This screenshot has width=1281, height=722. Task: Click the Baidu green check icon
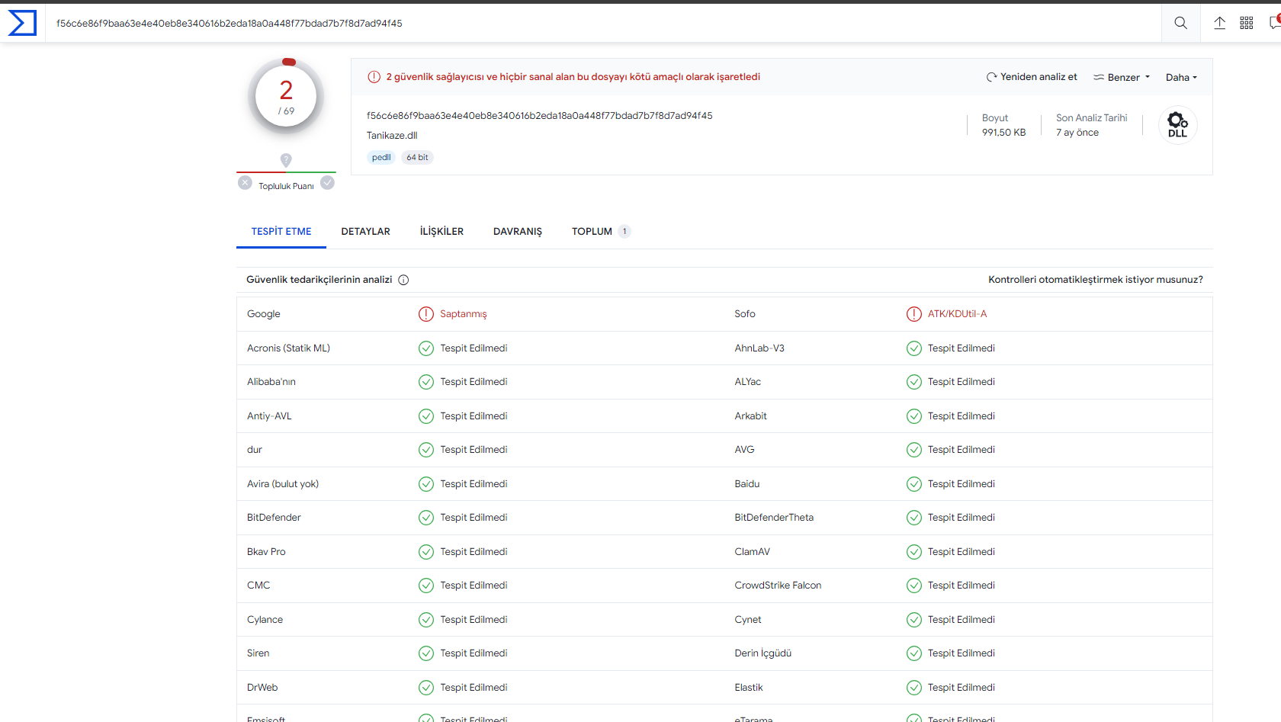pyautogui.click(x=914, y=484)
